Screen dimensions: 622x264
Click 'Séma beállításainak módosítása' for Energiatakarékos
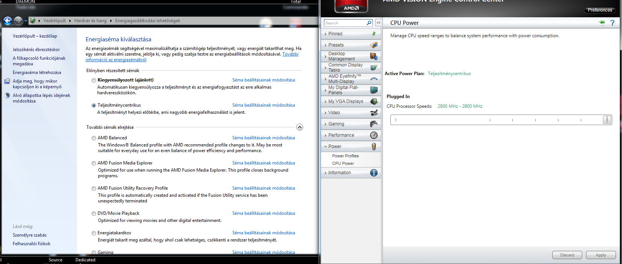pos(264,233)
